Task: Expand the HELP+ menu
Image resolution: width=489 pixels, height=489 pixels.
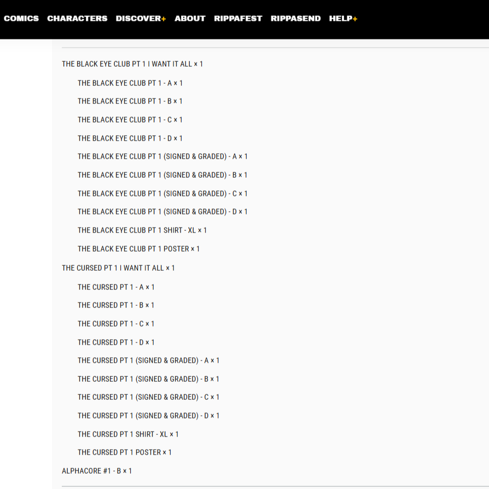Action: tap(343, 19)
